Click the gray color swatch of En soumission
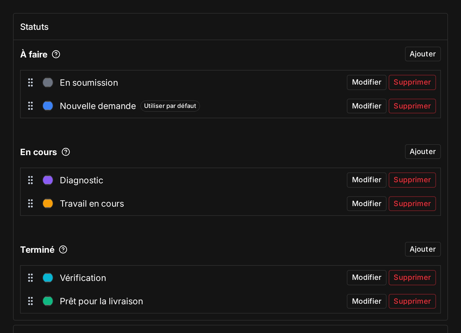Screen dimensions: 461x333 pyautogui.click(x=48, y=82)
